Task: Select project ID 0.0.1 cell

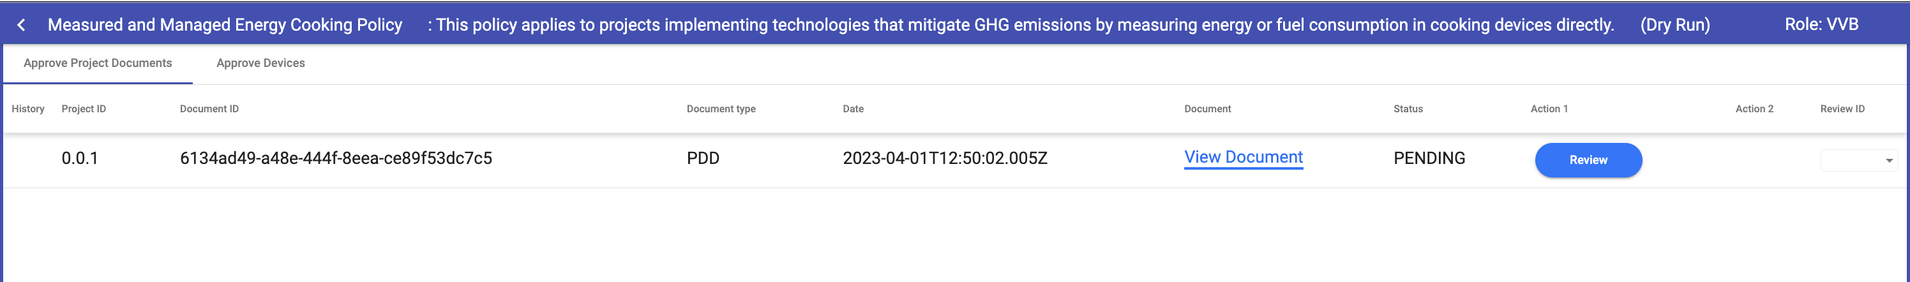Action: tap(80, 158)
